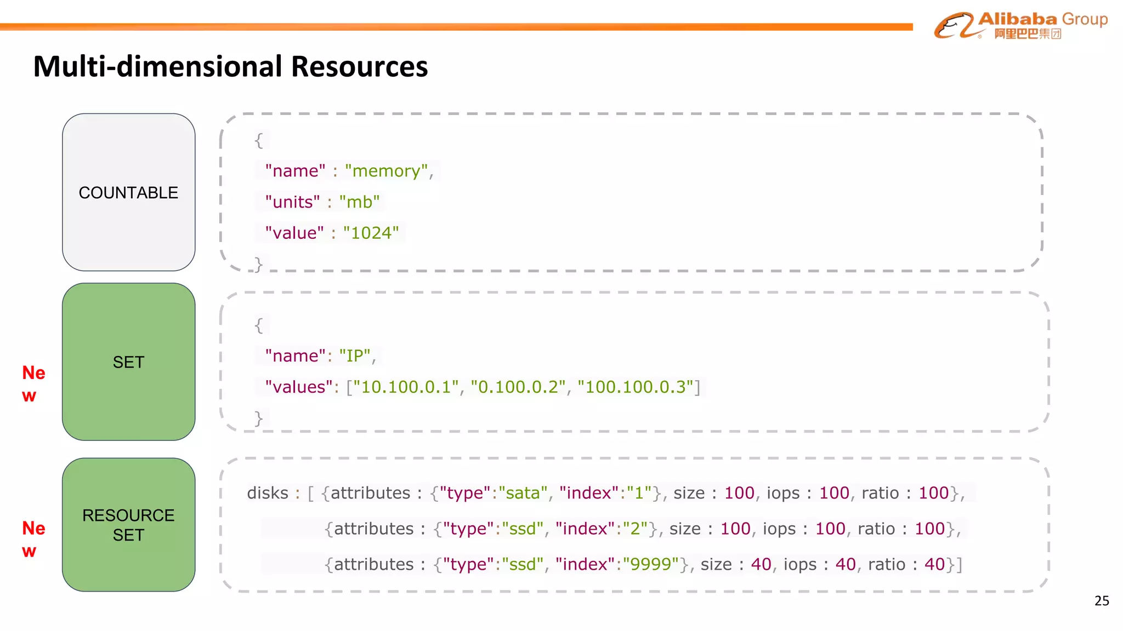This screenshot has width=1123, height=631.
Task: Click slide page number 25
Action: click(x=1102, y=601)
